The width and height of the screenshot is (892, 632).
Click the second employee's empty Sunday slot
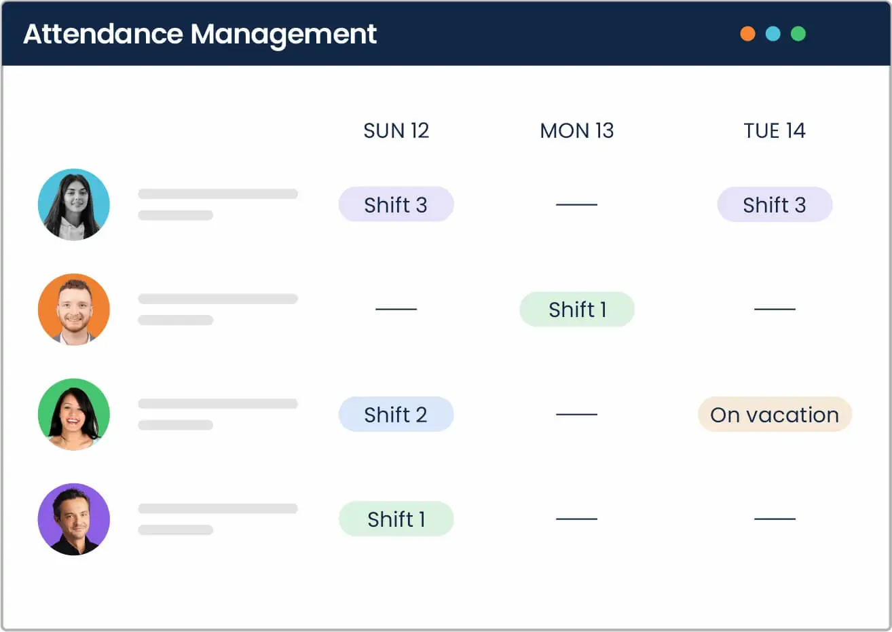(396, 309)
